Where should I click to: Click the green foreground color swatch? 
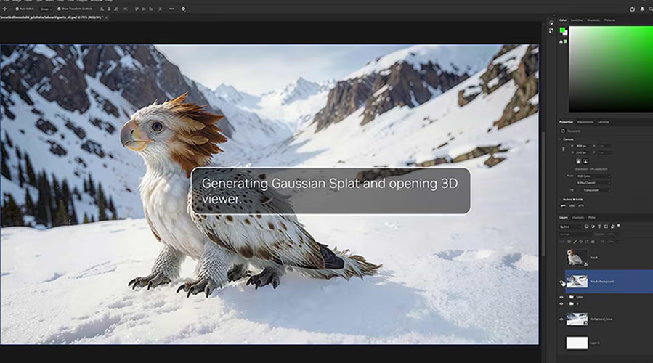562,30
